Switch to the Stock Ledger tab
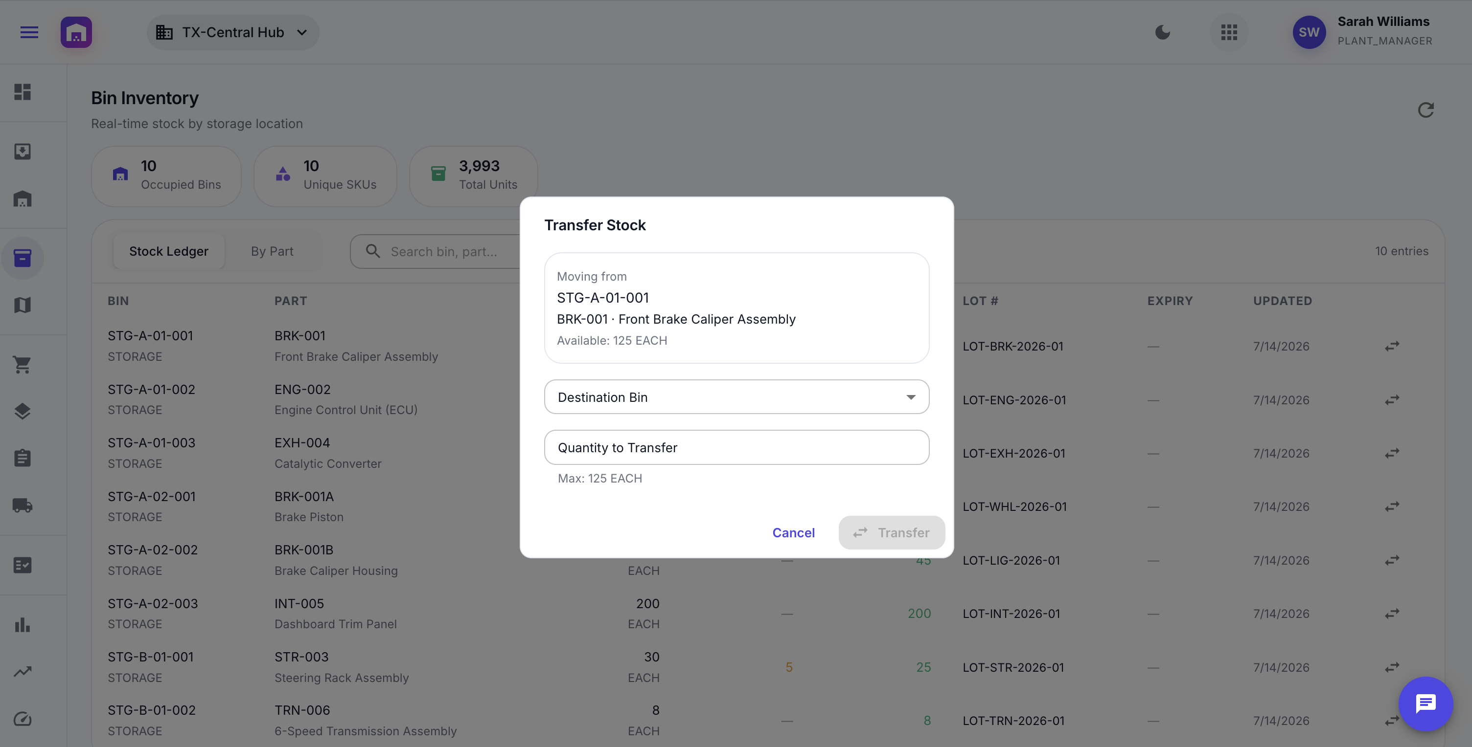Image resolution: width=1472 pixels, height=747 pixels. pos(168,251)
